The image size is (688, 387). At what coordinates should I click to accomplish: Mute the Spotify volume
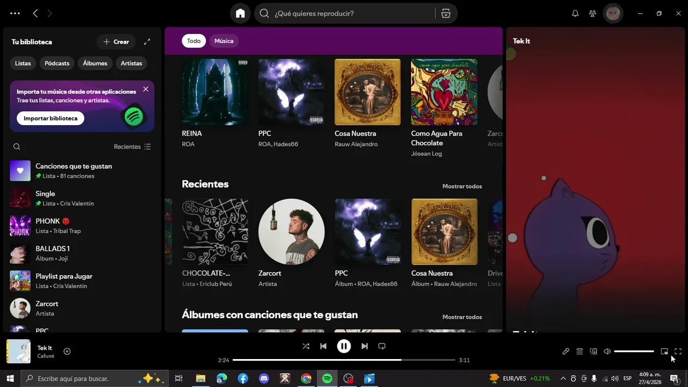pos(607,352)
